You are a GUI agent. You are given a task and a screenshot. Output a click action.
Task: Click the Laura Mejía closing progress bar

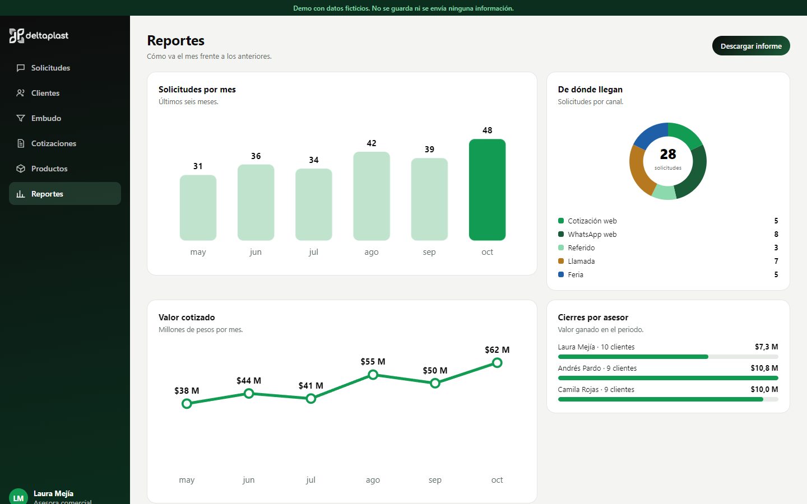(x=668, y=357)
